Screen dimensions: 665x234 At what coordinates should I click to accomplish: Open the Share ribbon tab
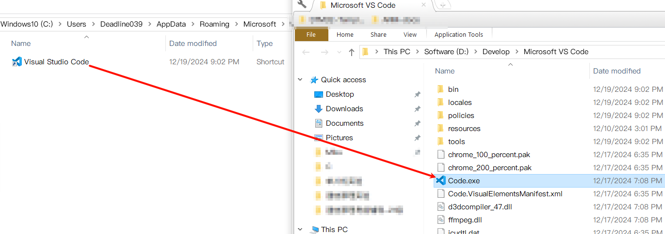click(x=378, y=35)
